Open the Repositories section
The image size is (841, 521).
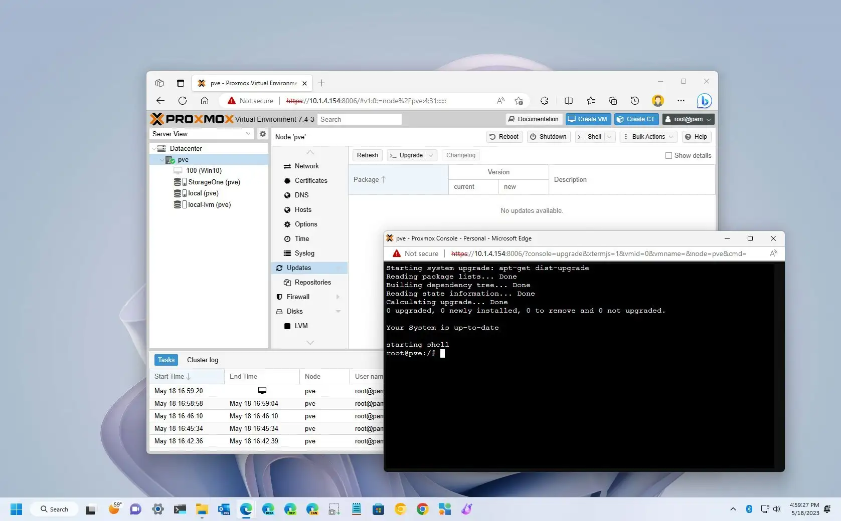point(312,282)
